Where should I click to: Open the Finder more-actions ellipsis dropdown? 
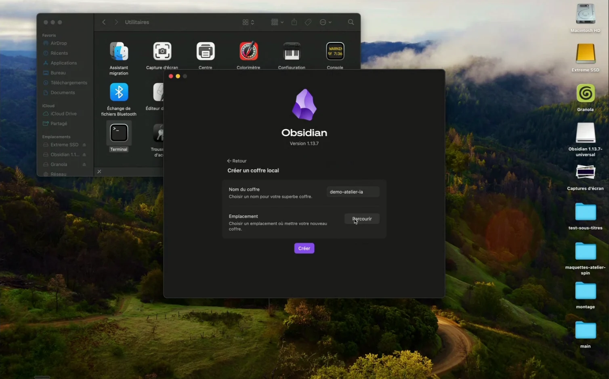(325, 22)
